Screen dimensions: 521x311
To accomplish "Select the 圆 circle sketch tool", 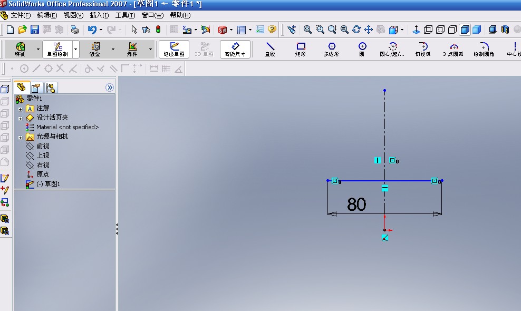I will coord(362,49).
